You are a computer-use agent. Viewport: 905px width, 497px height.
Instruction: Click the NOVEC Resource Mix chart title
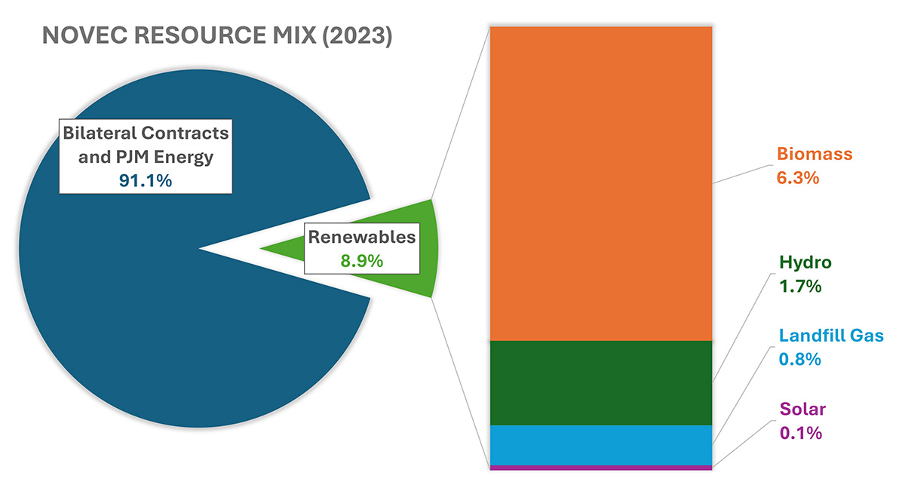tap(217, 38)
